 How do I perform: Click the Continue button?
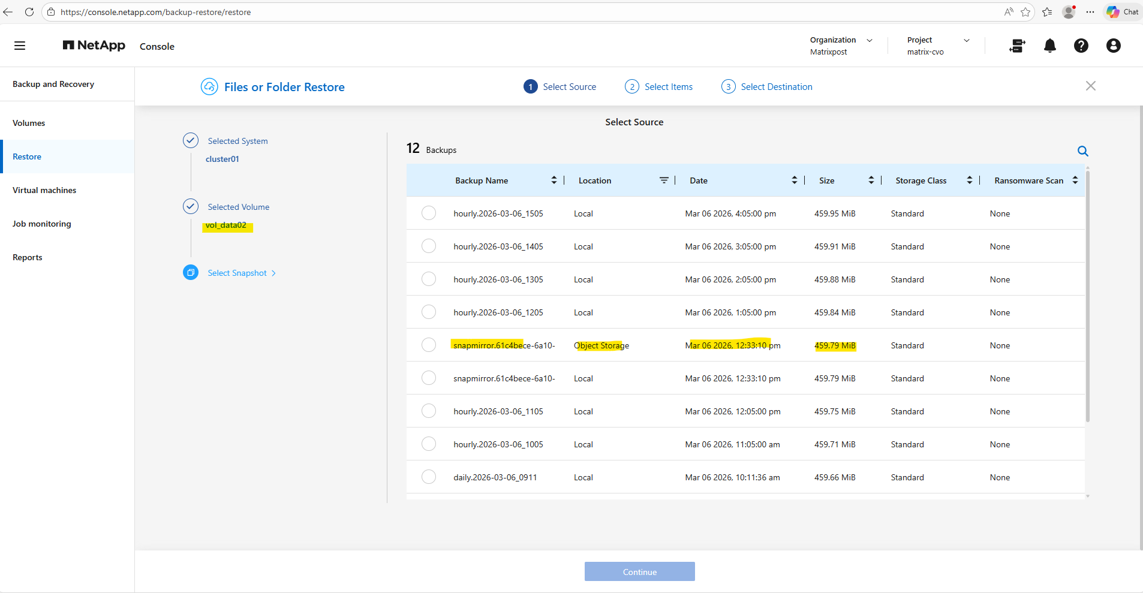point(639,571)
